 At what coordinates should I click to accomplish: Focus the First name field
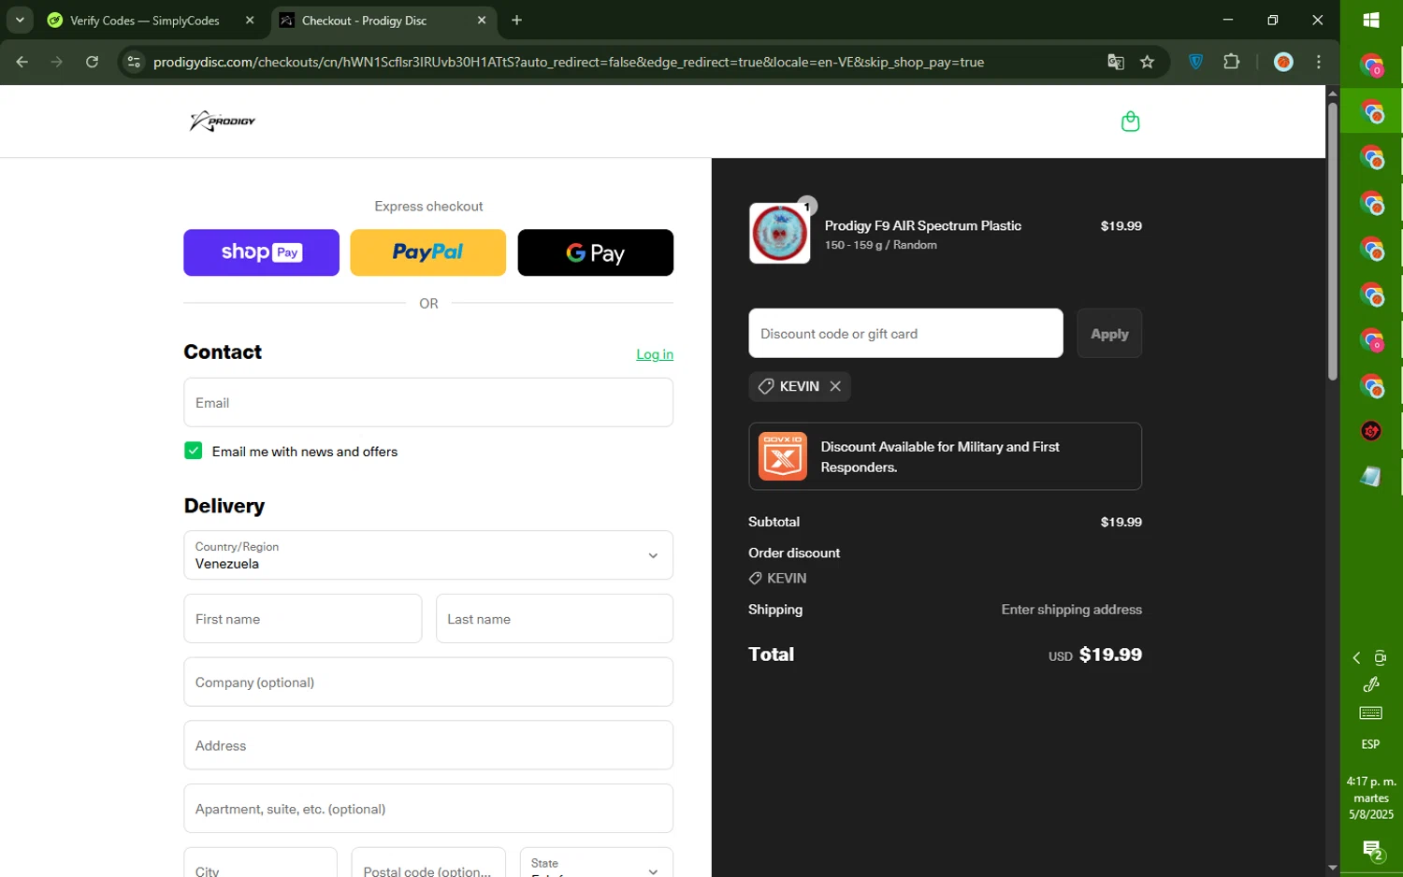coord(302,619)
